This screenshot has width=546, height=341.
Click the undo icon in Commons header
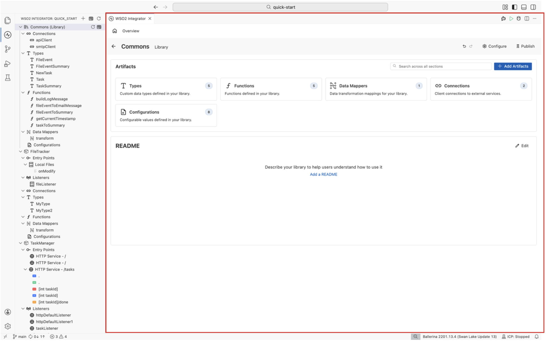[464, 46]
